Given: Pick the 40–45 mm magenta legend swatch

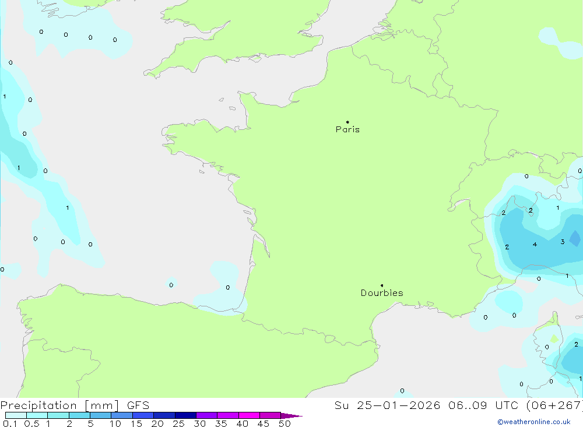Looking at the screenshot, I should [x=249, y=415].
